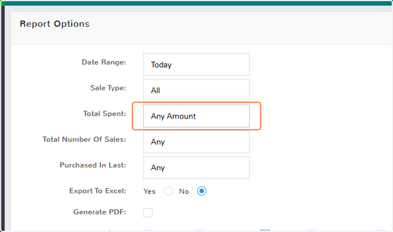The image size is (393, 232).
Task: Click the Total Spent label
Action: [x=104, y=114]
